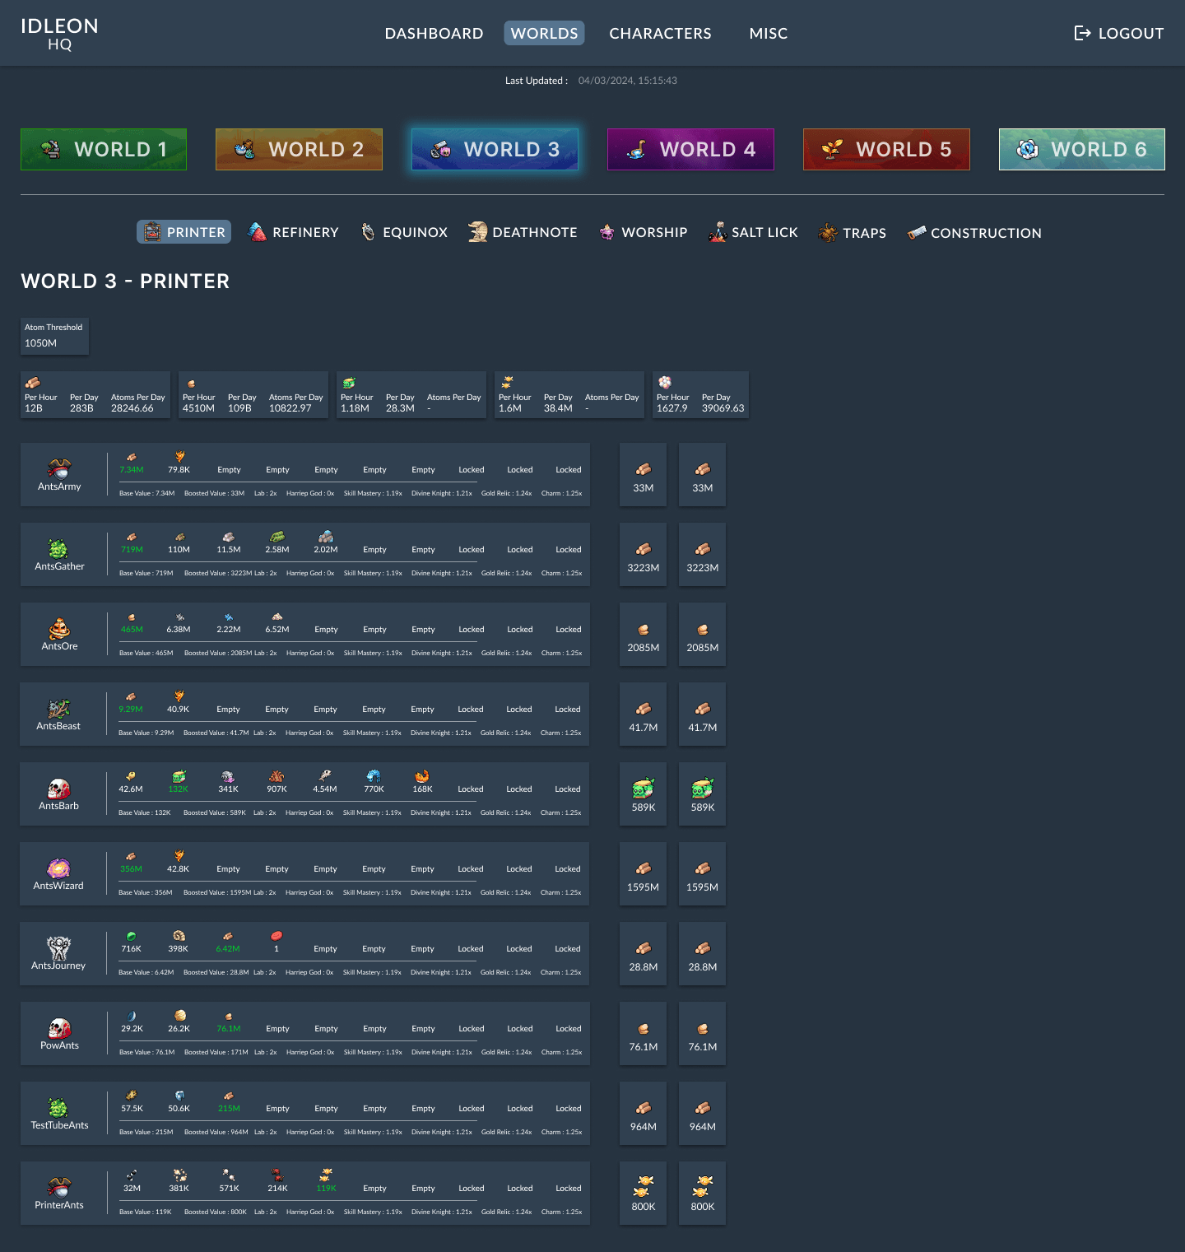Click the AntsBarb 168K sample icon
The width and height of the screenshot is (1185, 1252).
tap(422, 775)
